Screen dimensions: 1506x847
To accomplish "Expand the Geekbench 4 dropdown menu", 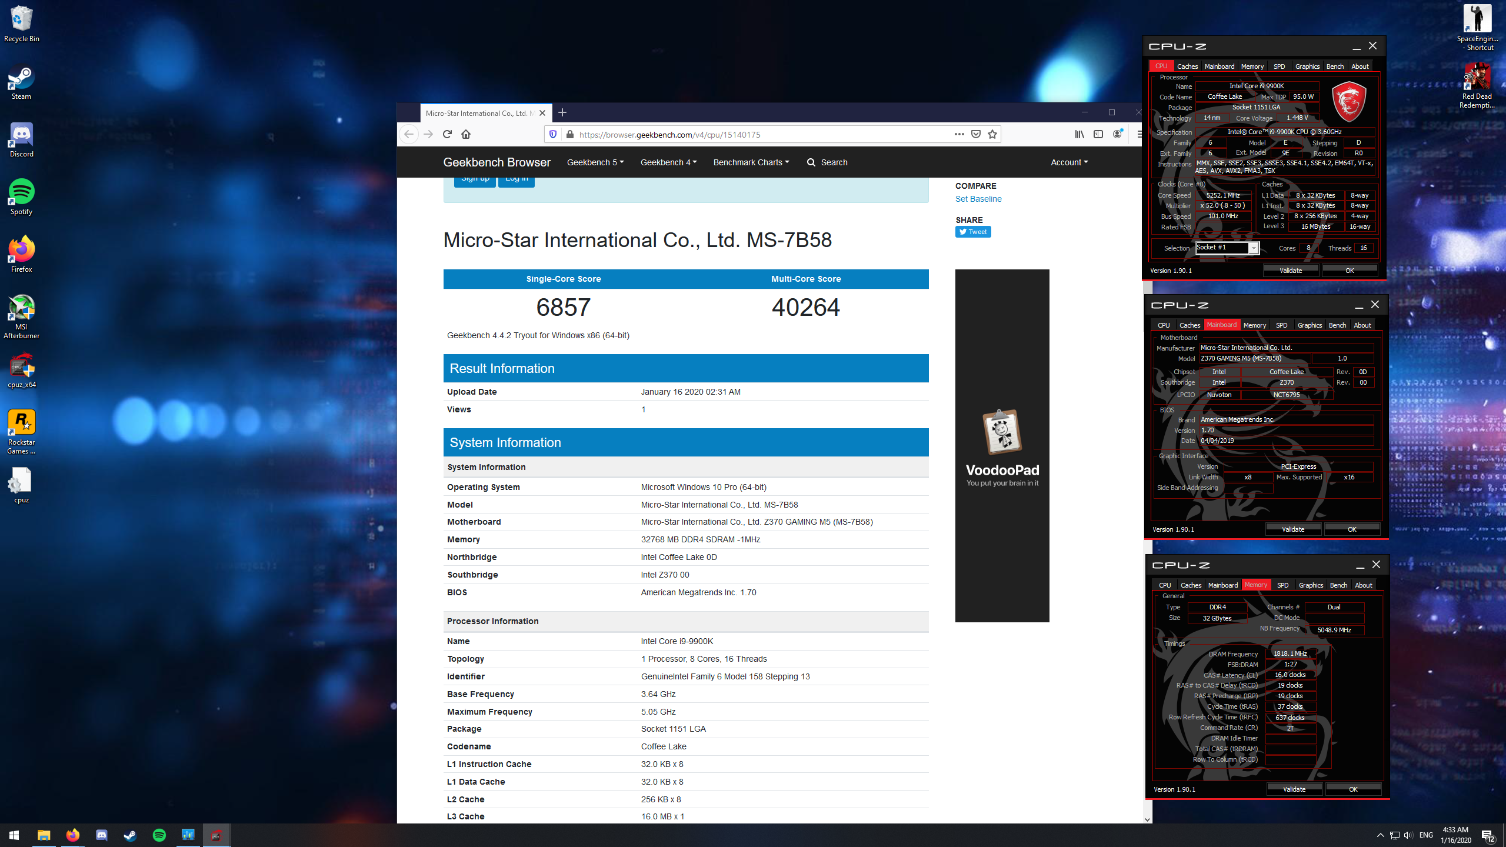I will (x=668, y=162).
